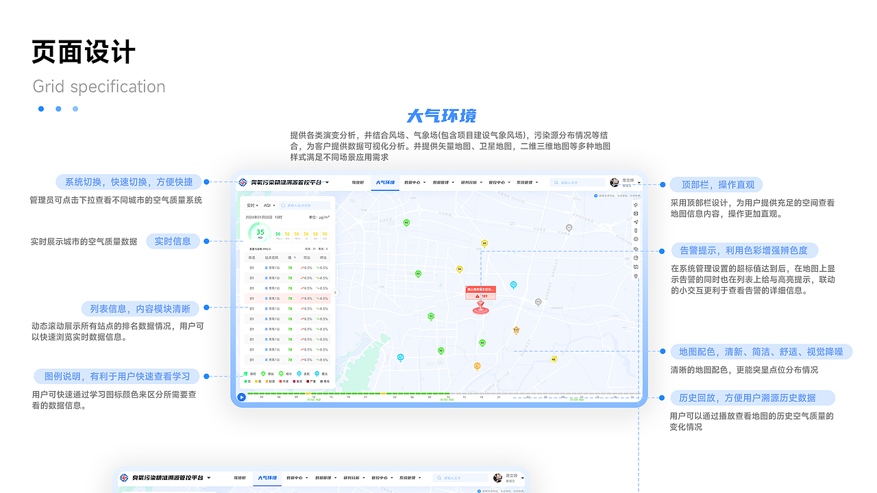Viewport: 877px width, 493px height.
Task: Select the camera capture icon on map sidebar
Action: click(x=636, y=213)
